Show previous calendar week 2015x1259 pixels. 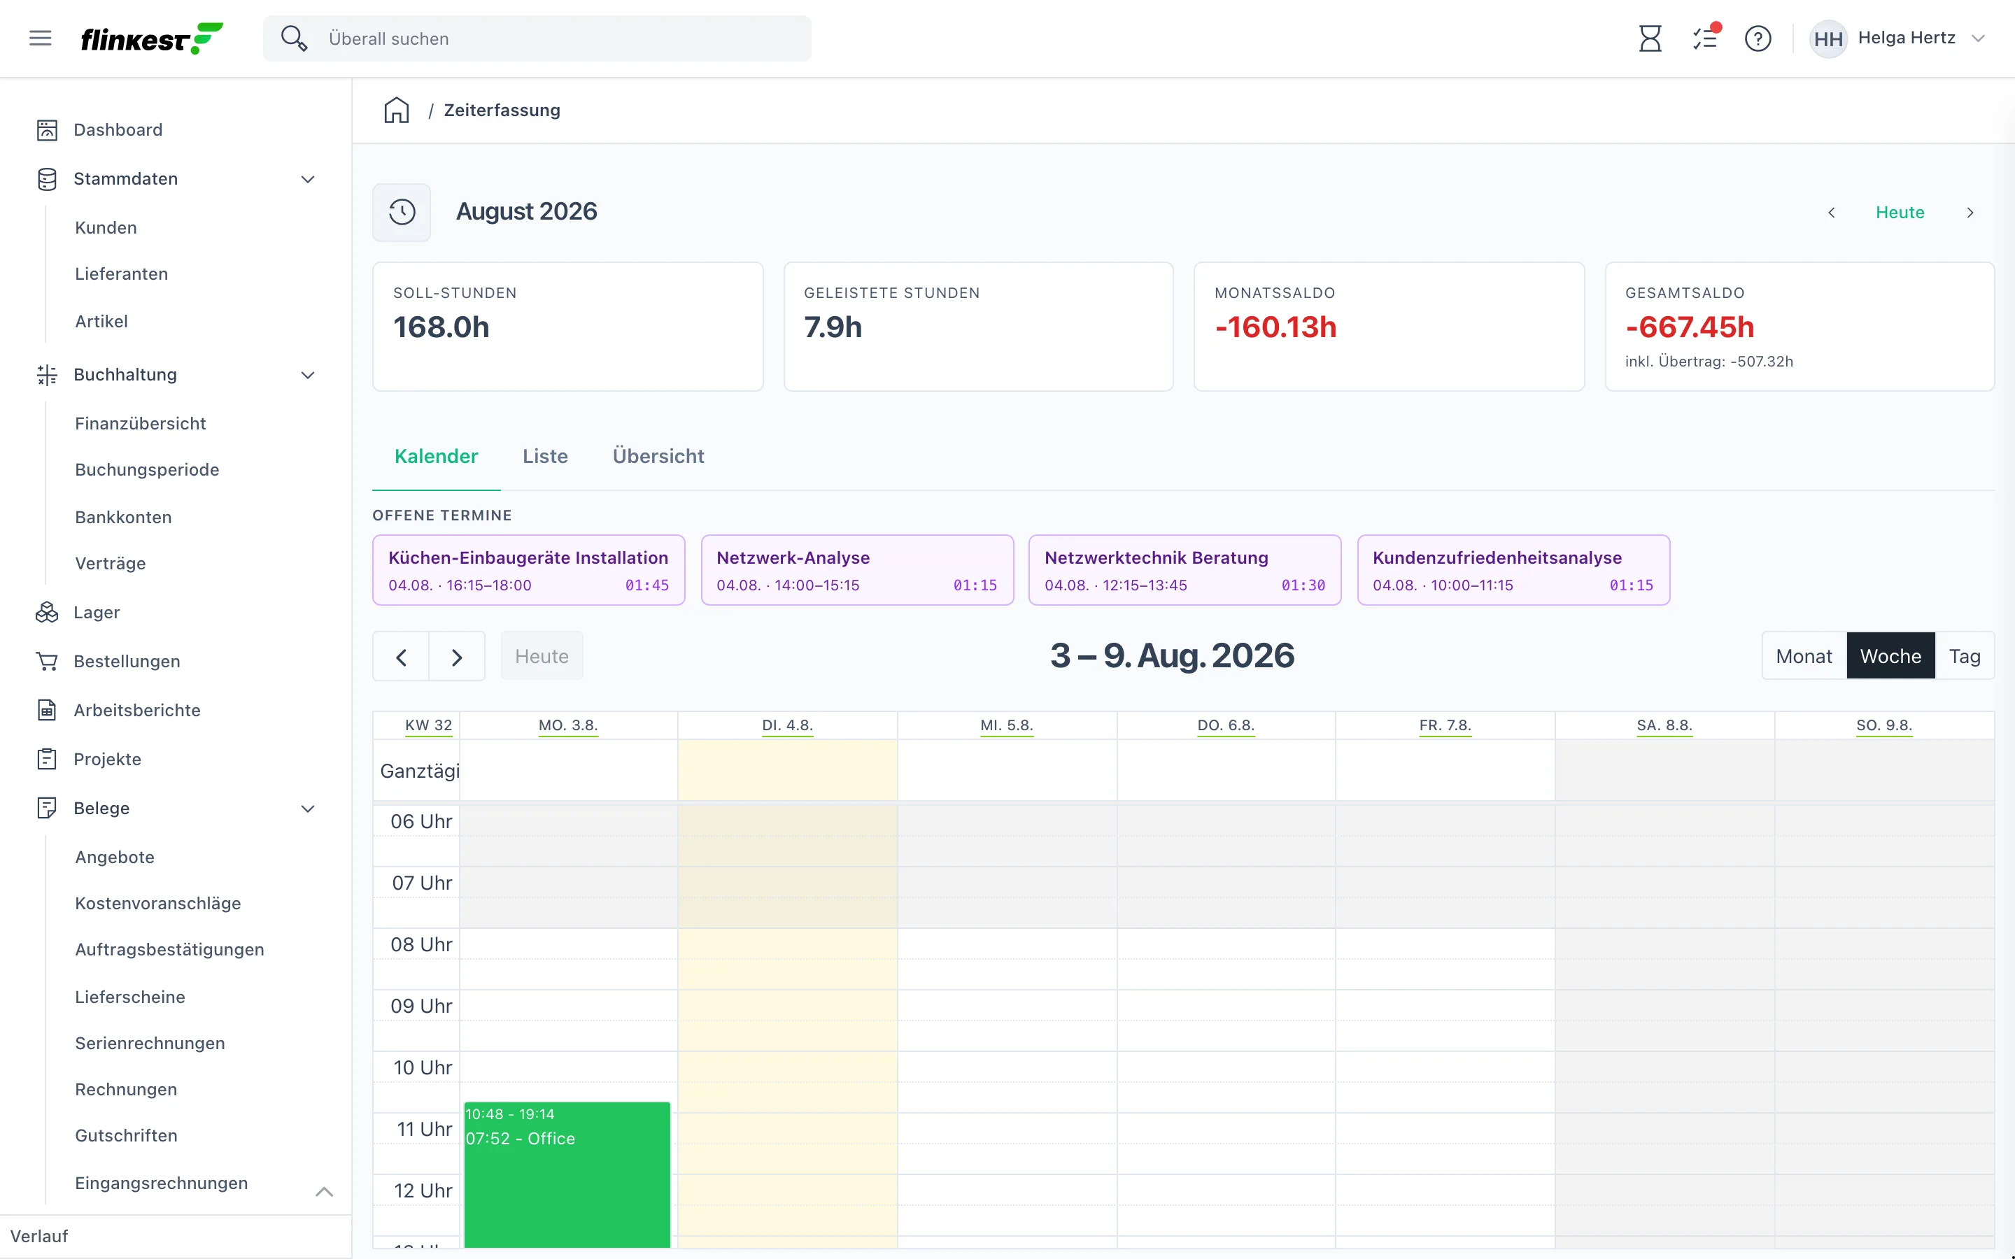pos(402,657)
